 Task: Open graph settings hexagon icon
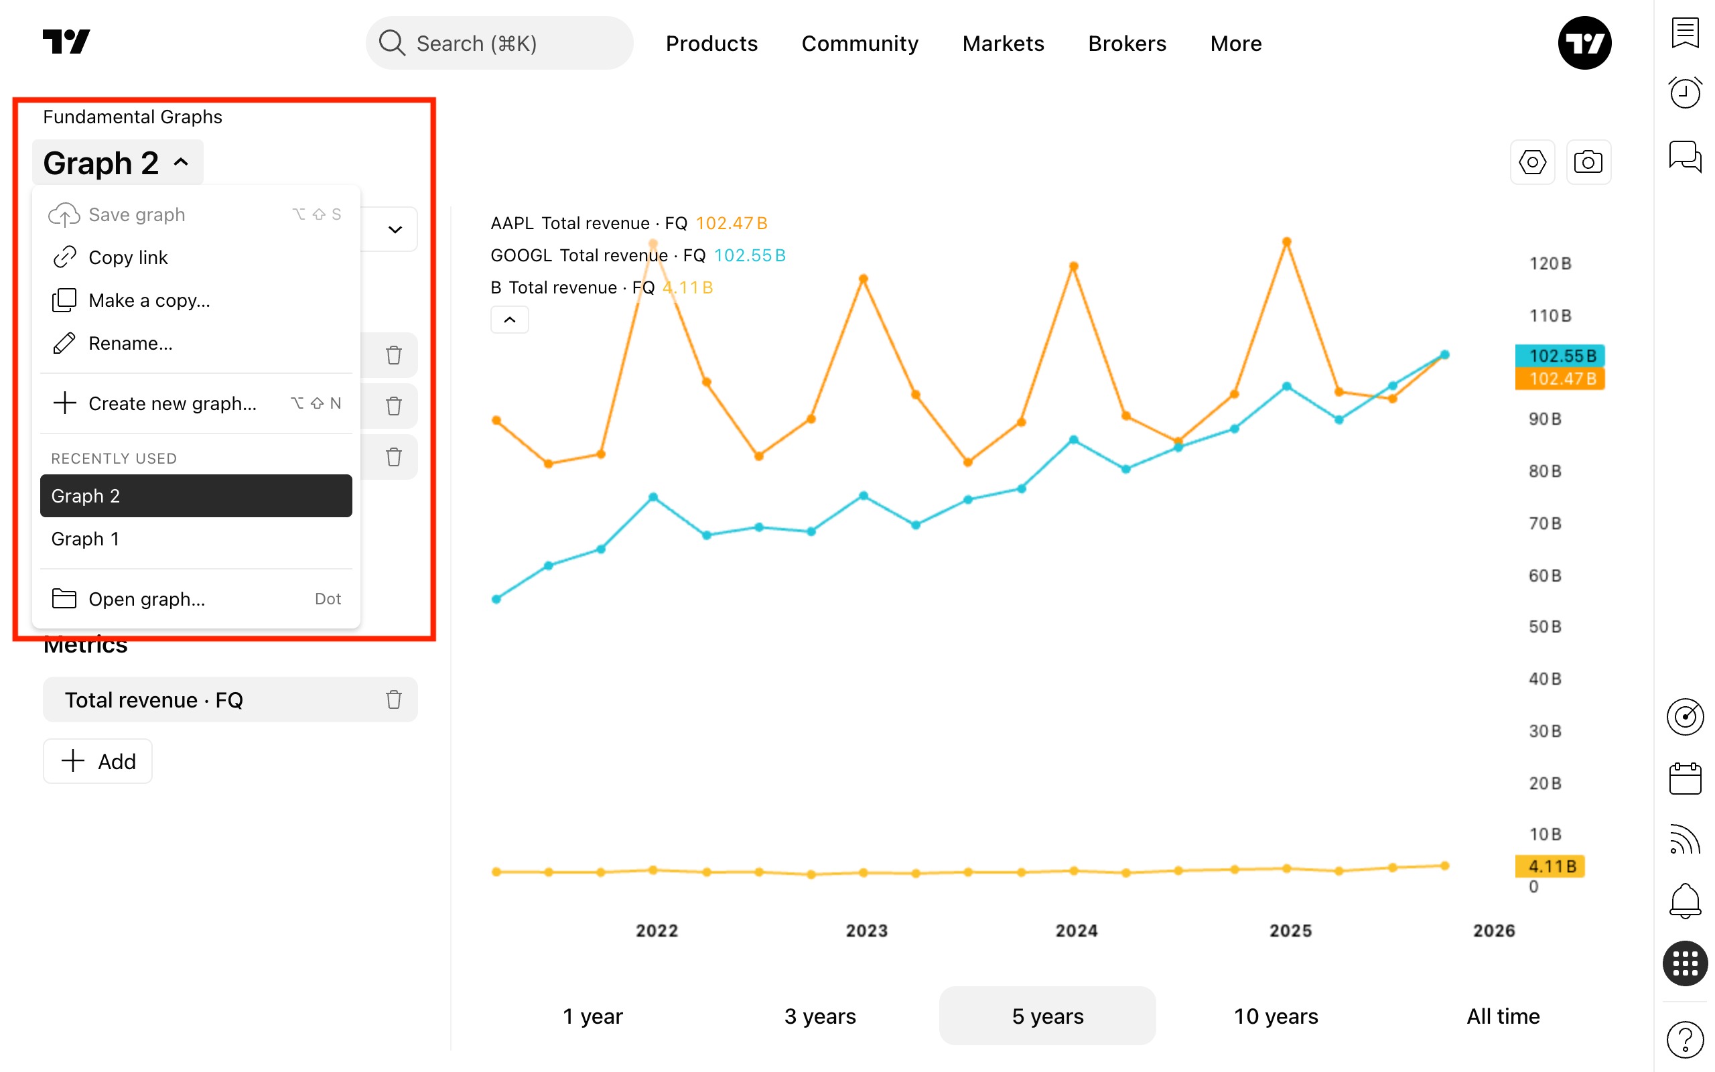tap(1531, 162)
